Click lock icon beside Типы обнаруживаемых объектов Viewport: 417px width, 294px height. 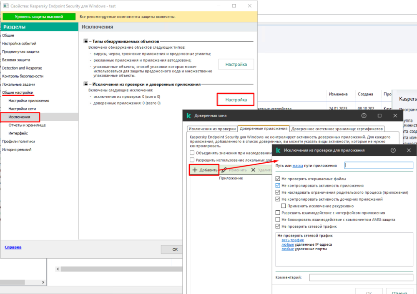click(85, 41)
